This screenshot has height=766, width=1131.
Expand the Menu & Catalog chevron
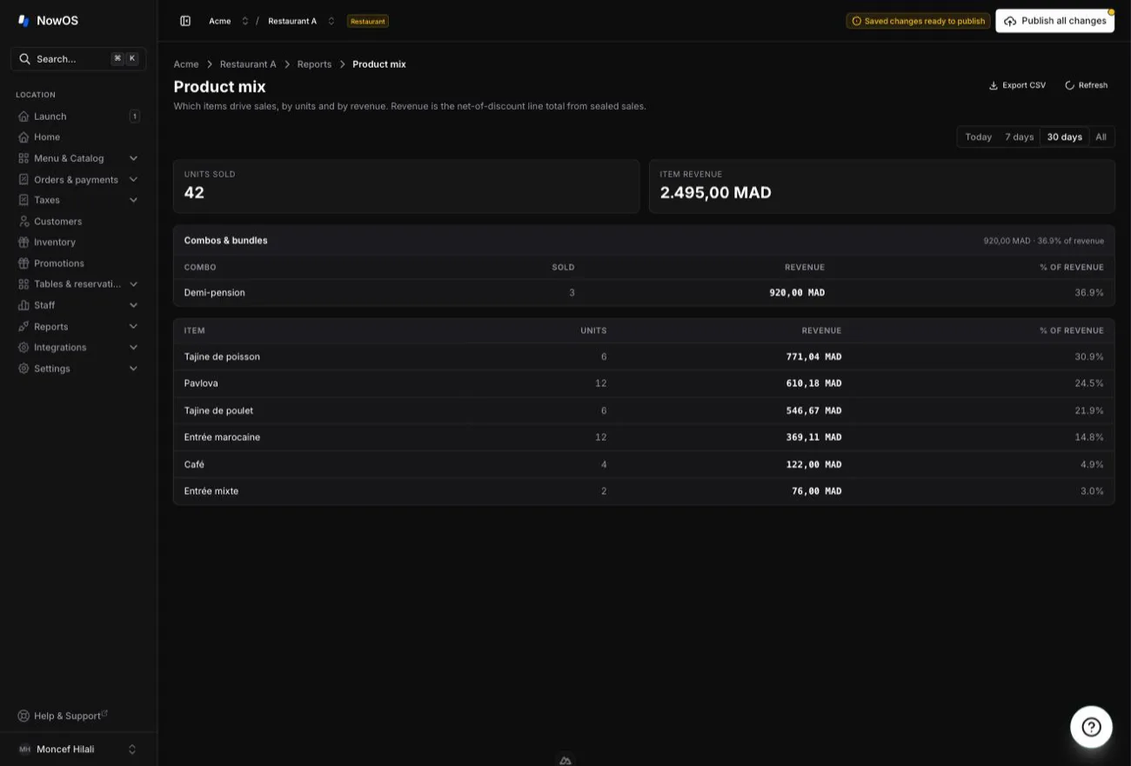[133, 158]
